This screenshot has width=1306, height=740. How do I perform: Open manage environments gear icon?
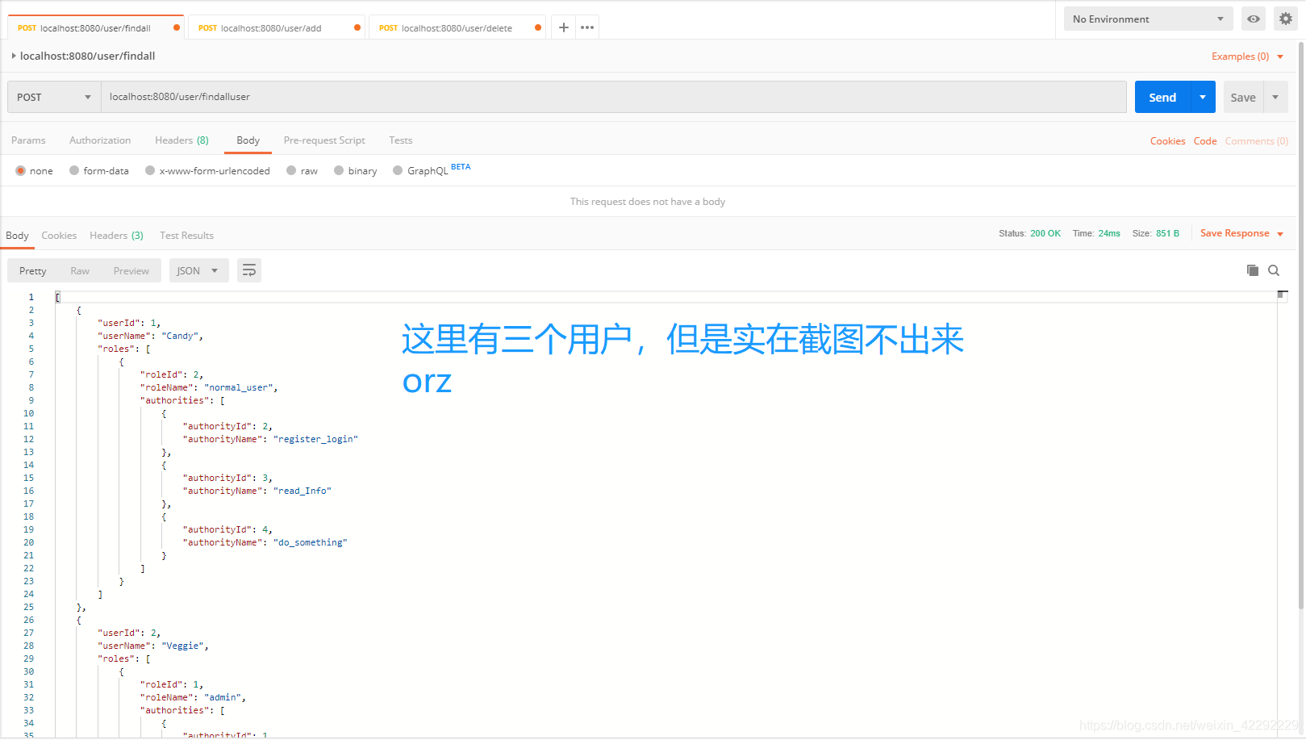(x=1286, y=19)
